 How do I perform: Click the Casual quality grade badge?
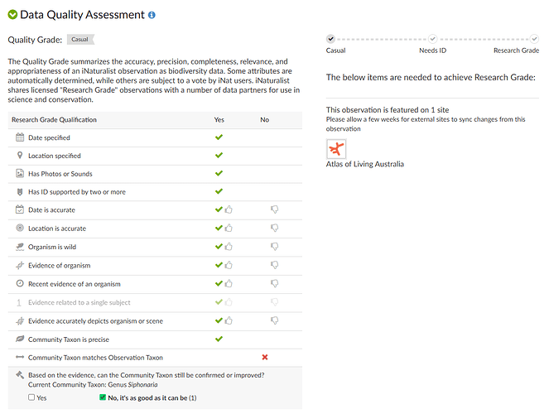tap(80, 38)
